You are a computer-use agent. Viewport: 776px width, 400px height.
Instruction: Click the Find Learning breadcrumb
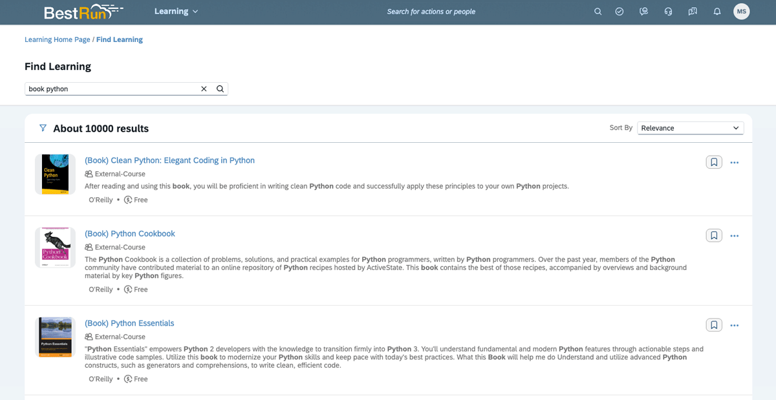click(120, 39)
